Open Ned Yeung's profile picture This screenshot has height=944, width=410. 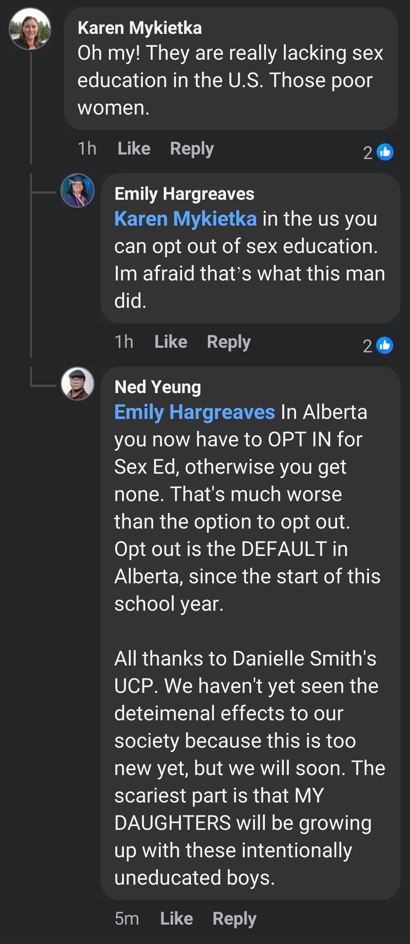coord(78,384)
